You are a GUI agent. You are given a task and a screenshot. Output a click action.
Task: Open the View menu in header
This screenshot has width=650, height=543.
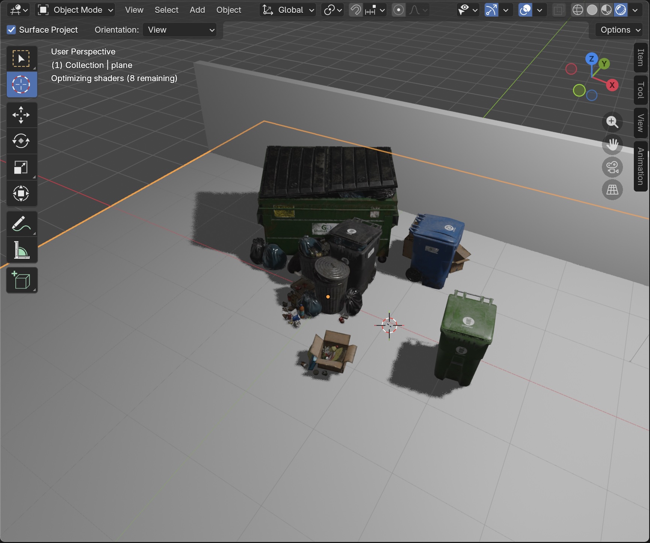(x=134, y=10)
